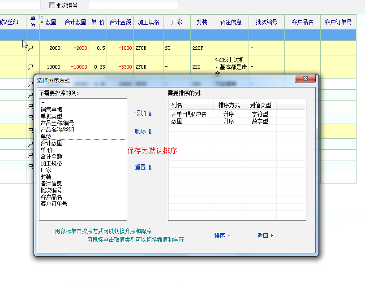
Task: Choose 合计金额 from the unsorted list
Action: tap(52, 157)
